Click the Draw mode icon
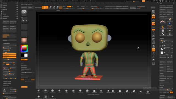Image resolution: width=176 pixels, height=99 pixels. pyautogui.click(x=47, y=7)
